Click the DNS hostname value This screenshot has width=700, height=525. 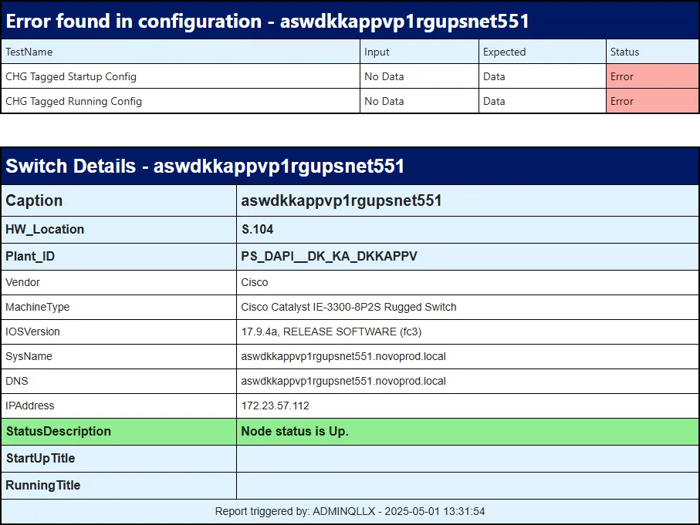[343, 381]
